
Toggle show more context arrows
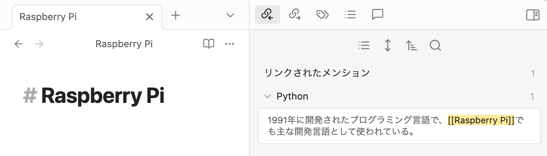(387, 45)
